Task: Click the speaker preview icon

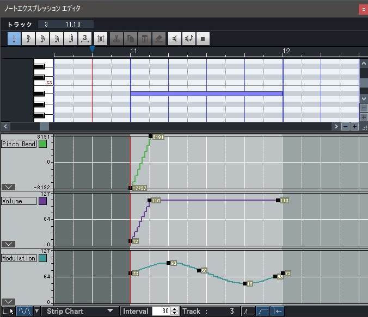Action: point(175,39)
